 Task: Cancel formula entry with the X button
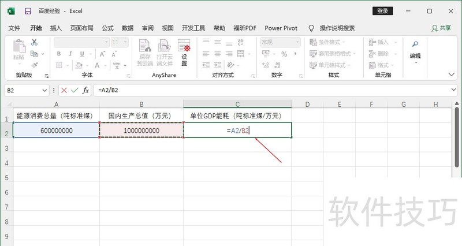pos(64,90)
